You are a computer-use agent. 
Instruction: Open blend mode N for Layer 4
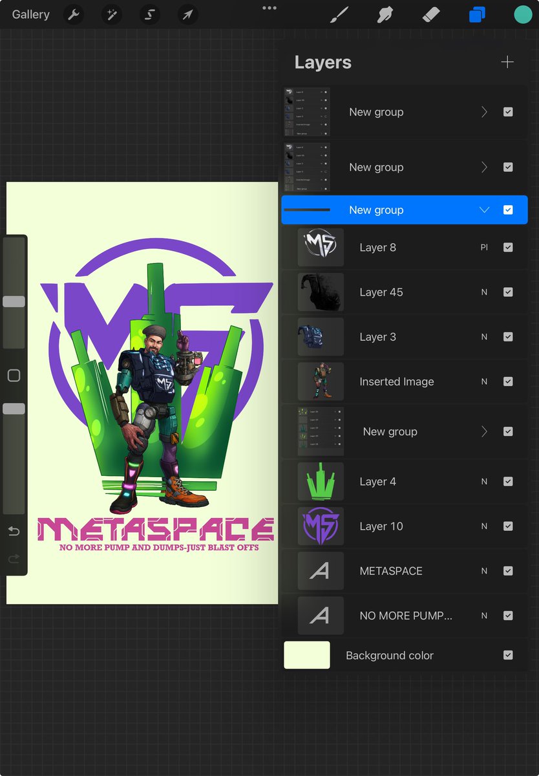coord(484,482)
